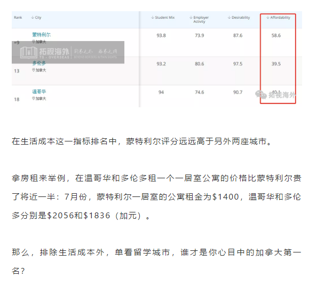Open the 多伦多 city link
The height and width of the screenshot is (285, 309).
pyautogui.click(x=39, y=63)
